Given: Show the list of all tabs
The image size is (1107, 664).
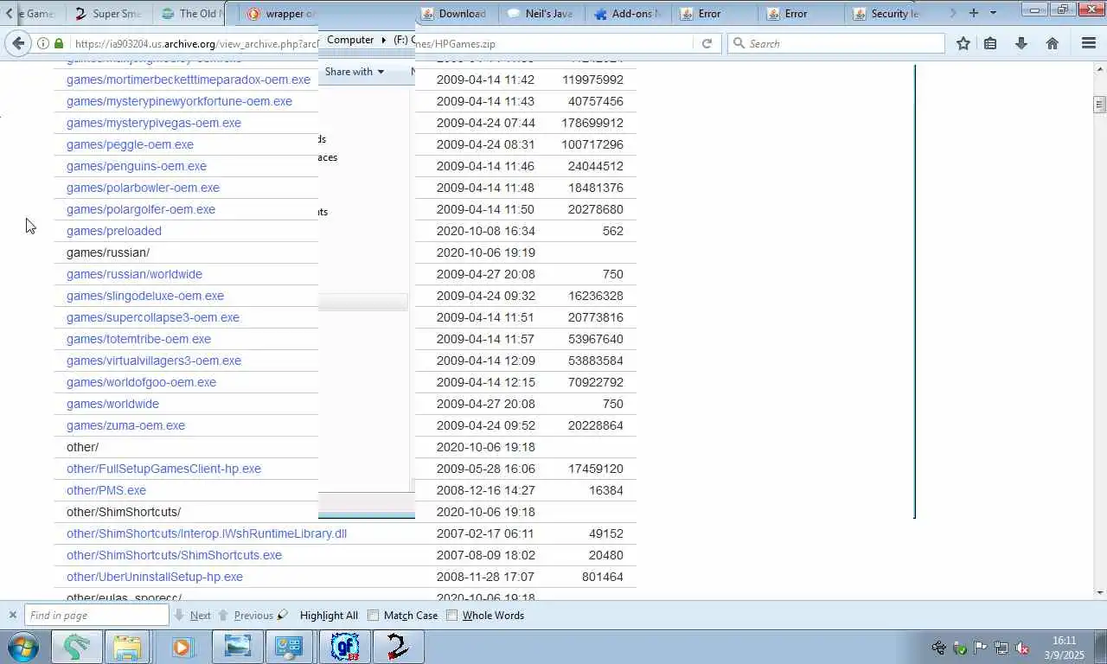Looking at the screenshot, I should pos(993,13).
